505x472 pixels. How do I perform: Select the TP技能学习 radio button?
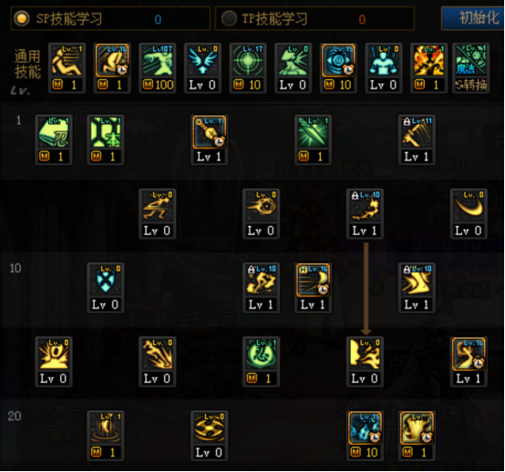point(229,18)
